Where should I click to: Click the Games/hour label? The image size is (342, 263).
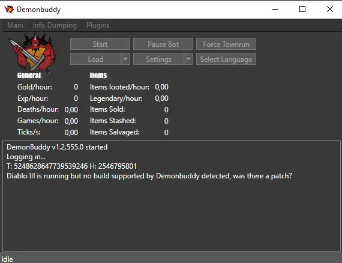click(38, 121)
